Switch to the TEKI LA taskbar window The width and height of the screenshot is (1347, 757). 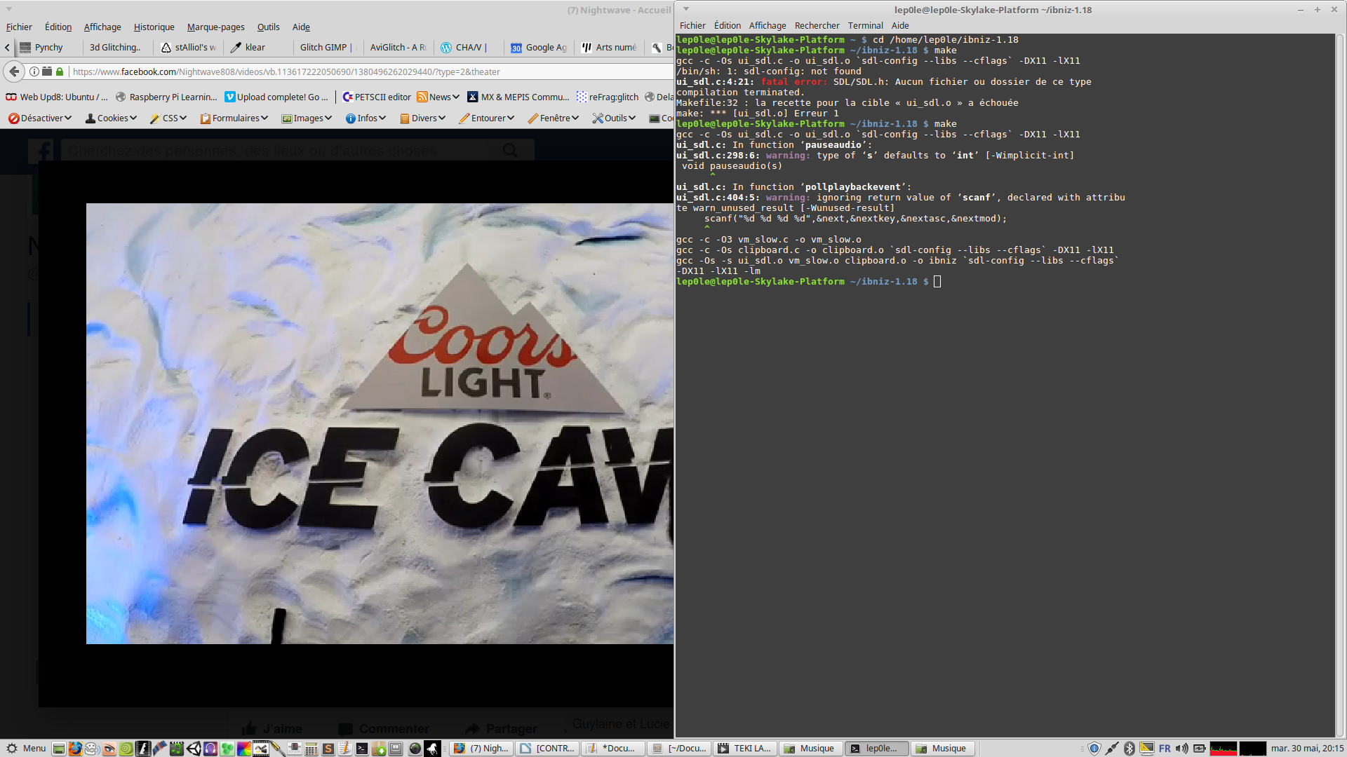(744, 749)
